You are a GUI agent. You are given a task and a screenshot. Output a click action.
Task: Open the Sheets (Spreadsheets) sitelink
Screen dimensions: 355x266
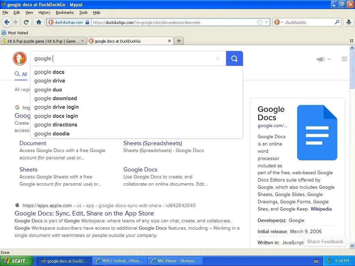coord(153,143)
